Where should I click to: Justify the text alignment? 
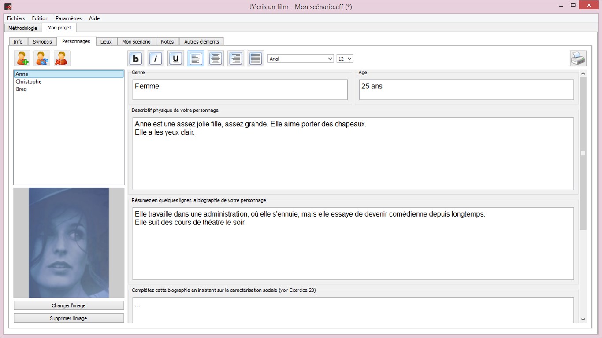coord(256,59)
